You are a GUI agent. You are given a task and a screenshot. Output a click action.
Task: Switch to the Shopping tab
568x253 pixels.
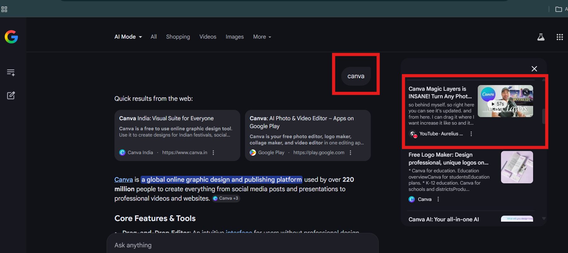pyautogui.click(x=178, y=37)
